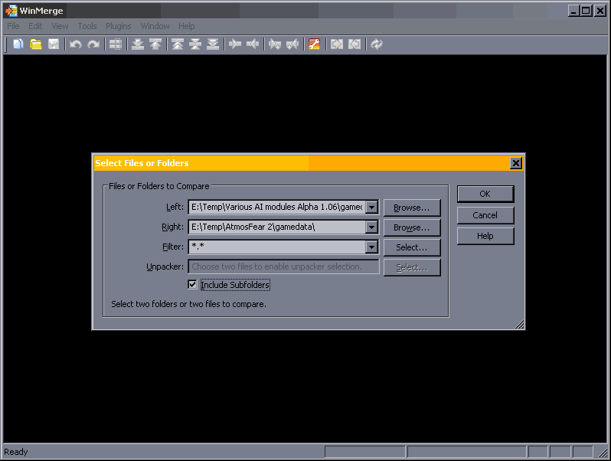611x461 pixels.
Task: Click the Undo arrow icon
Action: pyautogui.click(x=76, y=44)
